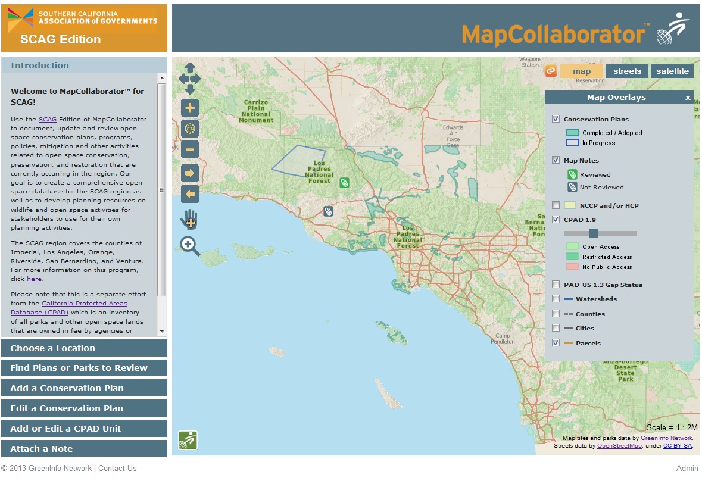Image resolution: width=702 pixels, height=484 pixels.
Task: Expand the Choose a Location section
Action: click(84, 348)
